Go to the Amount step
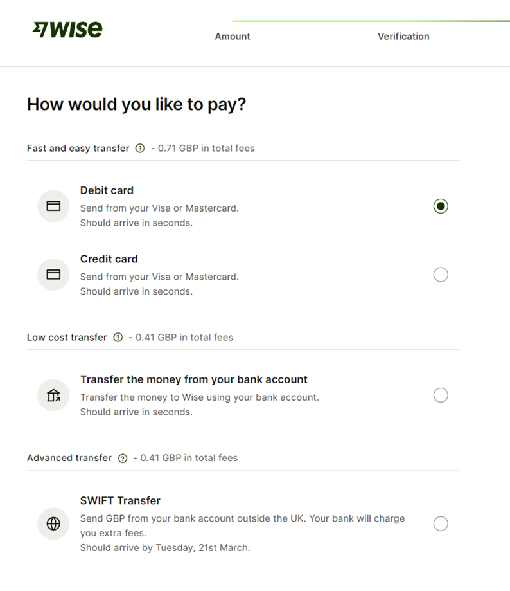This screenshot has height=591, width=510. (233, 37)
